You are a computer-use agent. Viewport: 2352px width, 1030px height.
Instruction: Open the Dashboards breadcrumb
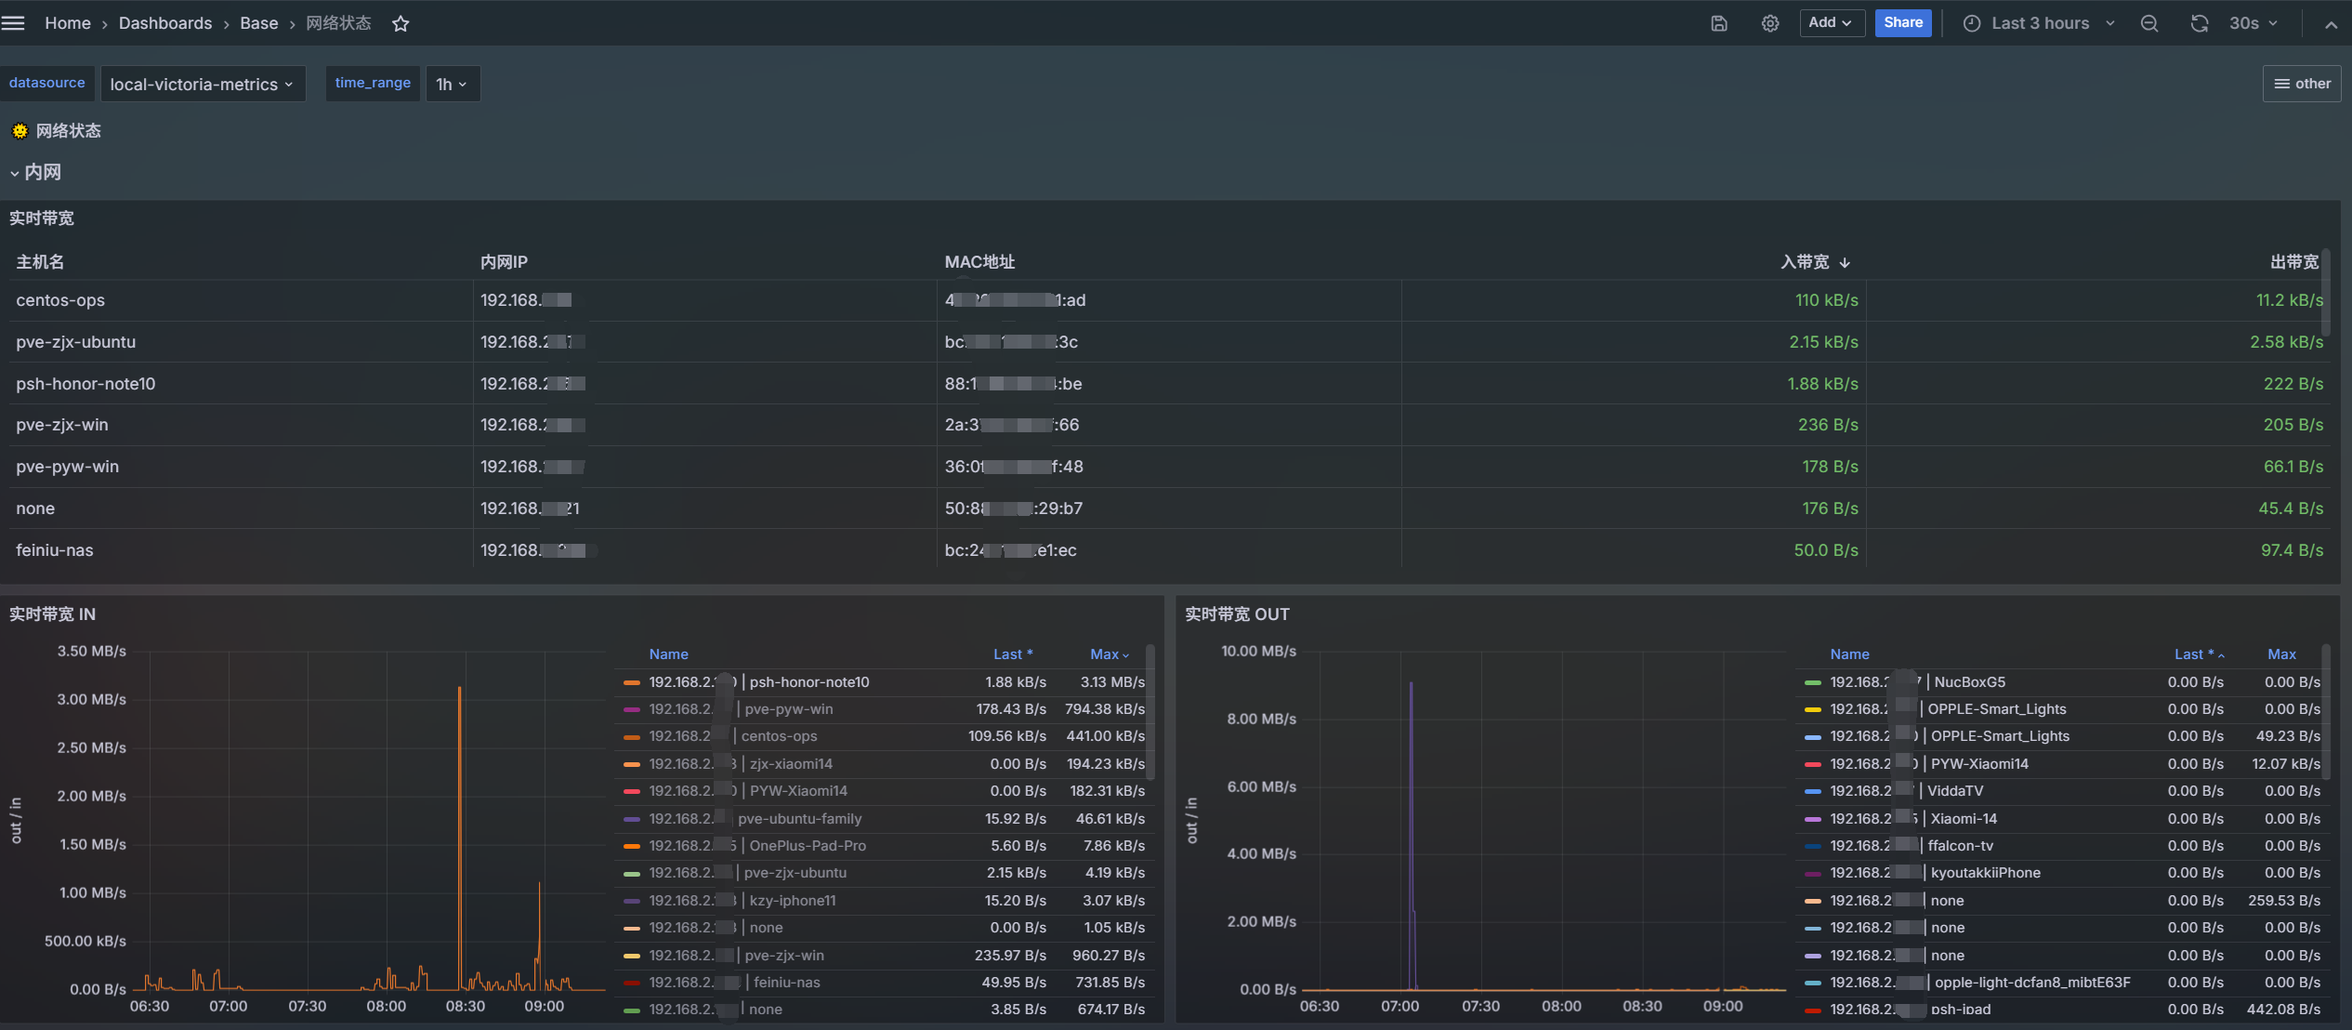click(x=165, y=23)
